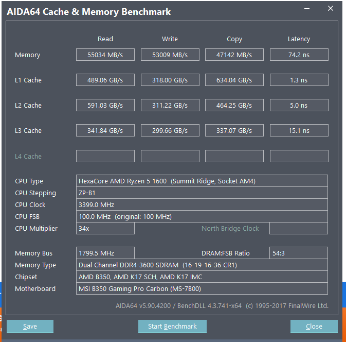Select Memory Type Dual Channel DDR4-3600
Image resolution: width=346 pixels, height=342 pixels.
(202, 265)
